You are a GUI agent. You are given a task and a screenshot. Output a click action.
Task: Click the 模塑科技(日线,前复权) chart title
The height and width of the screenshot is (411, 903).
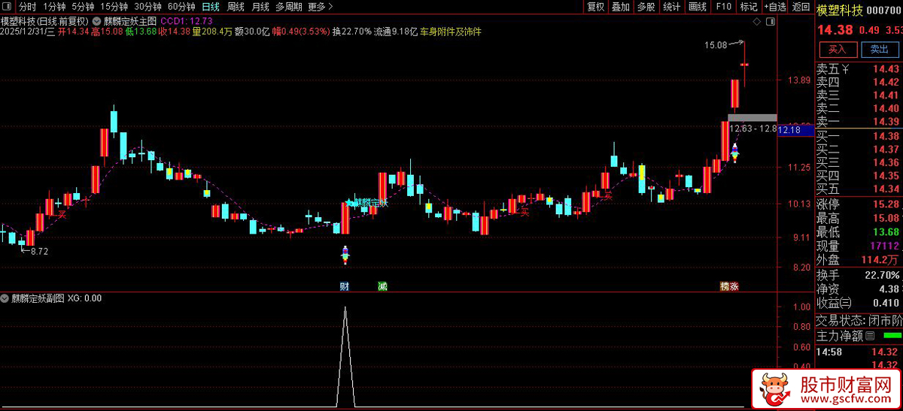(x=45, y=20)
